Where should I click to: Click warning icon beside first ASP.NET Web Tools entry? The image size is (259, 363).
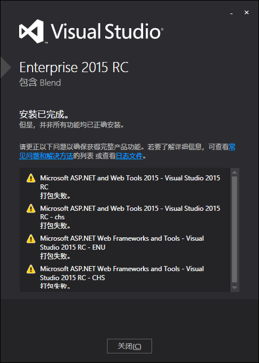pos(31,178)
